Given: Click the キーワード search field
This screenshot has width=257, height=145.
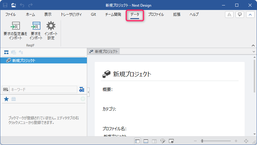Looking at the screenshot, I should pyautogui.click(x=43, y=89).
